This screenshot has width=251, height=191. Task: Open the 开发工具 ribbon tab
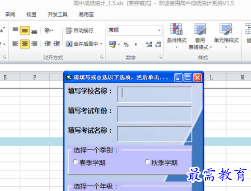tap(58, 15)
